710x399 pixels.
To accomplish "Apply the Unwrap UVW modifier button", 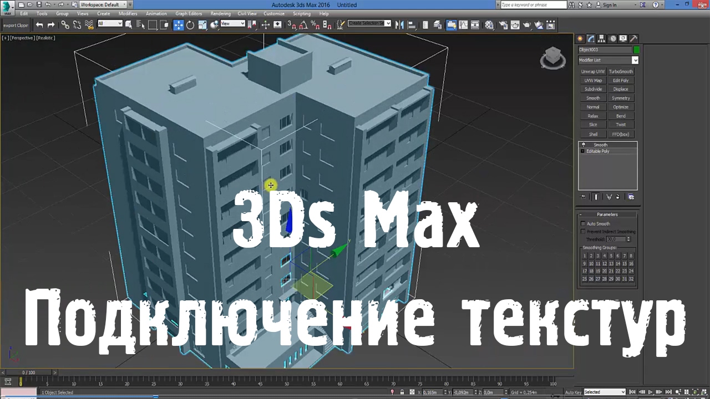I will [x=593, y=71].
